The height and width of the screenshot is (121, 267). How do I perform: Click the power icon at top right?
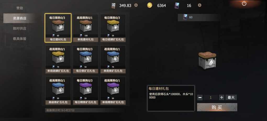(x=244, y=3)
